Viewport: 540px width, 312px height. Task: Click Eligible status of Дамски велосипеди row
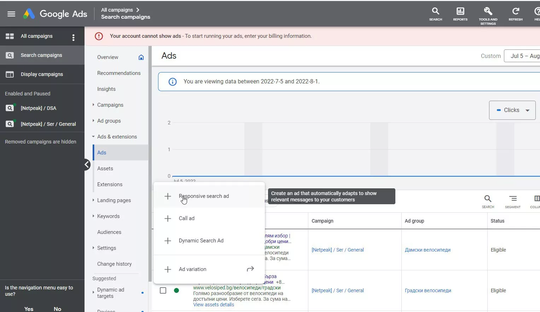(x=498, y=250)
